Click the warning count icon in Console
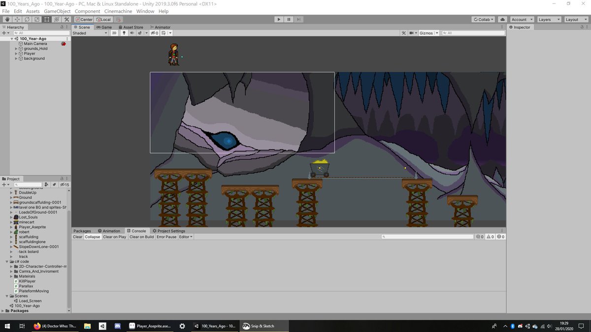Viewport: 591px width, 332px height. click(x=490, y=237)
